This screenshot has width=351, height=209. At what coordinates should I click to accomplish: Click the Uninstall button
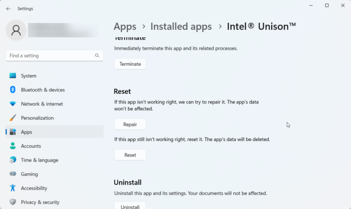click(130, 206)
